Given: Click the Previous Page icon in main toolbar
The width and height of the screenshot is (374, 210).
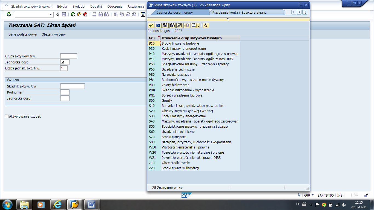Looking at the screenshot, I should (x=122, y=14).
